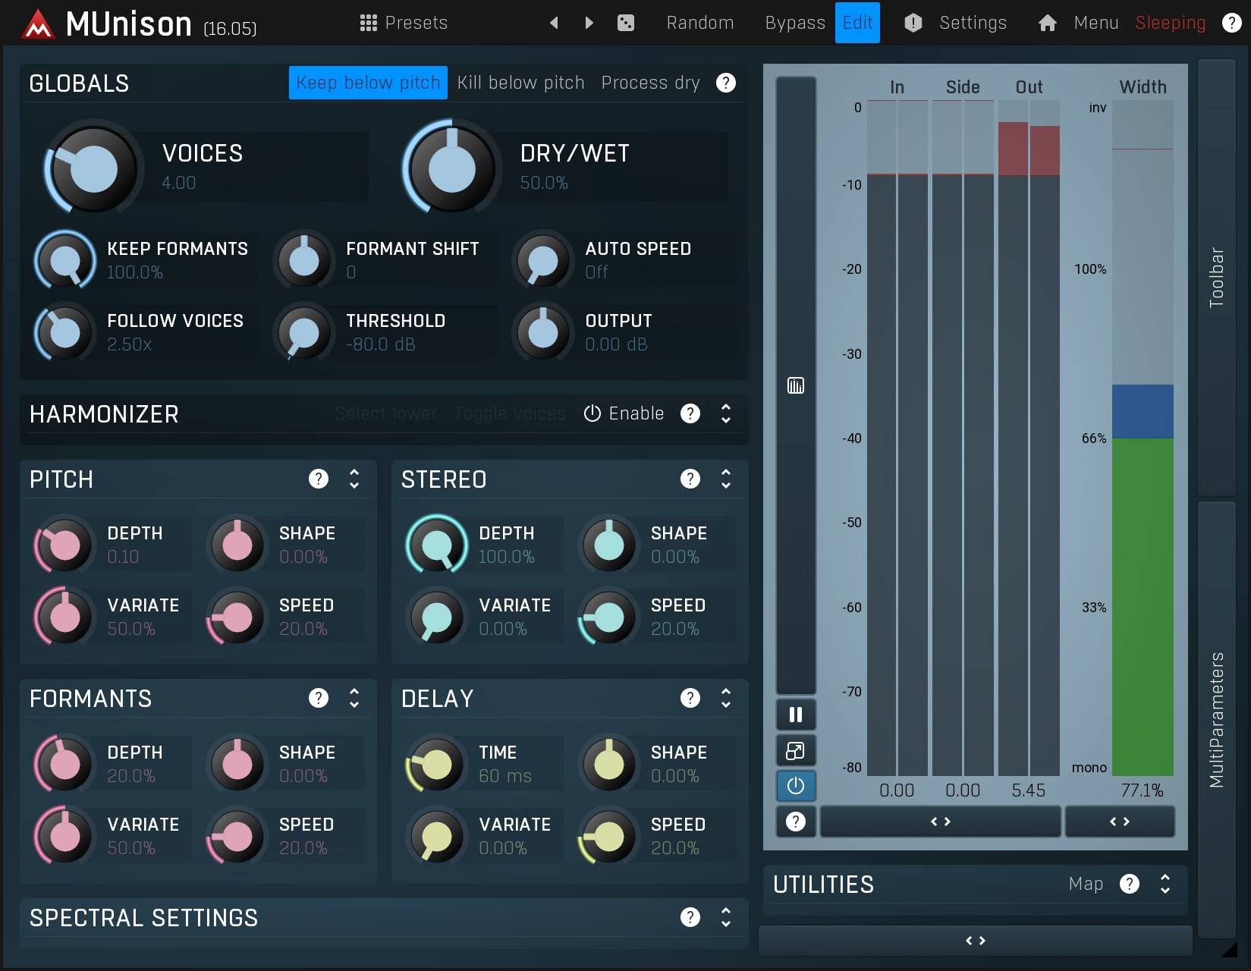Click bottom panel expand arrows bar
Viewport: 1251px width, 971px height.
tap(976, 941)
